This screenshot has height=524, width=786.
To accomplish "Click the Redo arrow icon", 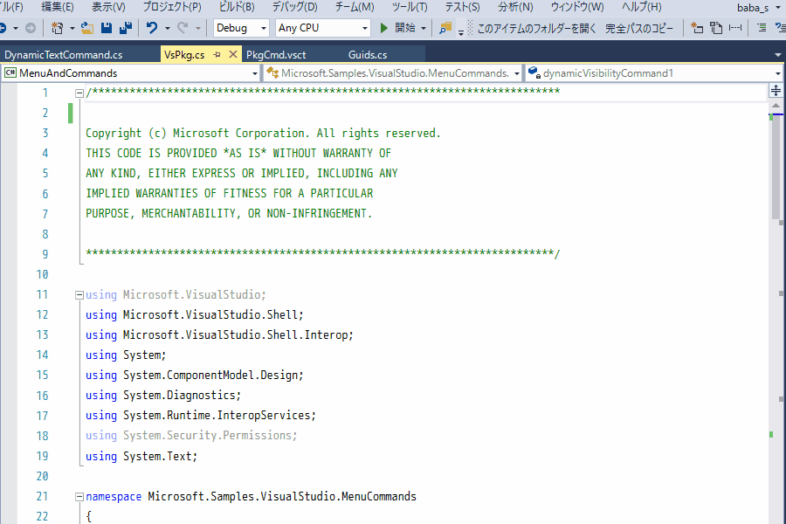I will click(x=183, y=28).
